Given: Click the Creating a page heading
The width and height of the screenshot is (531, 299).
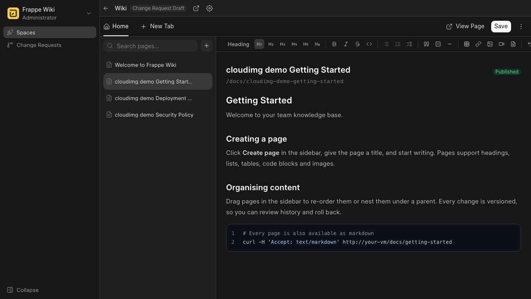Looking at the screenshot, I should (256, 139).
